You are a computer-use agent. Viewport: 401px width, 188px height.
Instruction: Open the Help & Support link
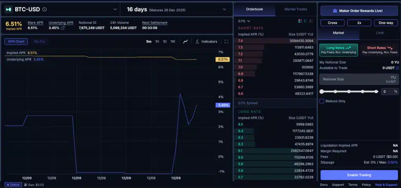pyautogui.click(x=386, y=185)
